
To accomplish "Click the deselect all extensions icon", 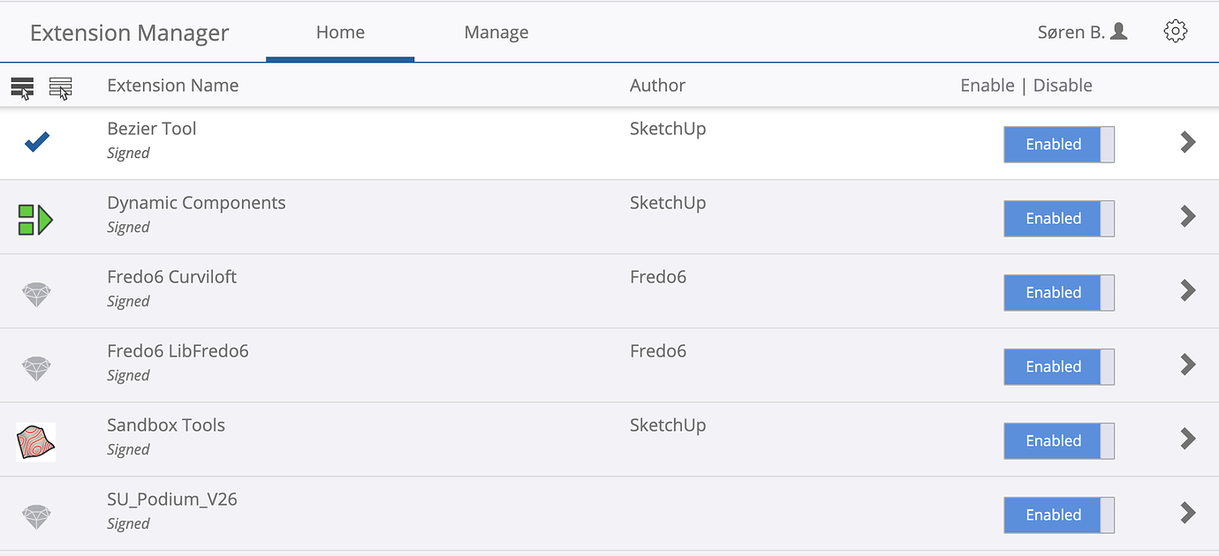I will pyautogui.click(x=61, y=86).
